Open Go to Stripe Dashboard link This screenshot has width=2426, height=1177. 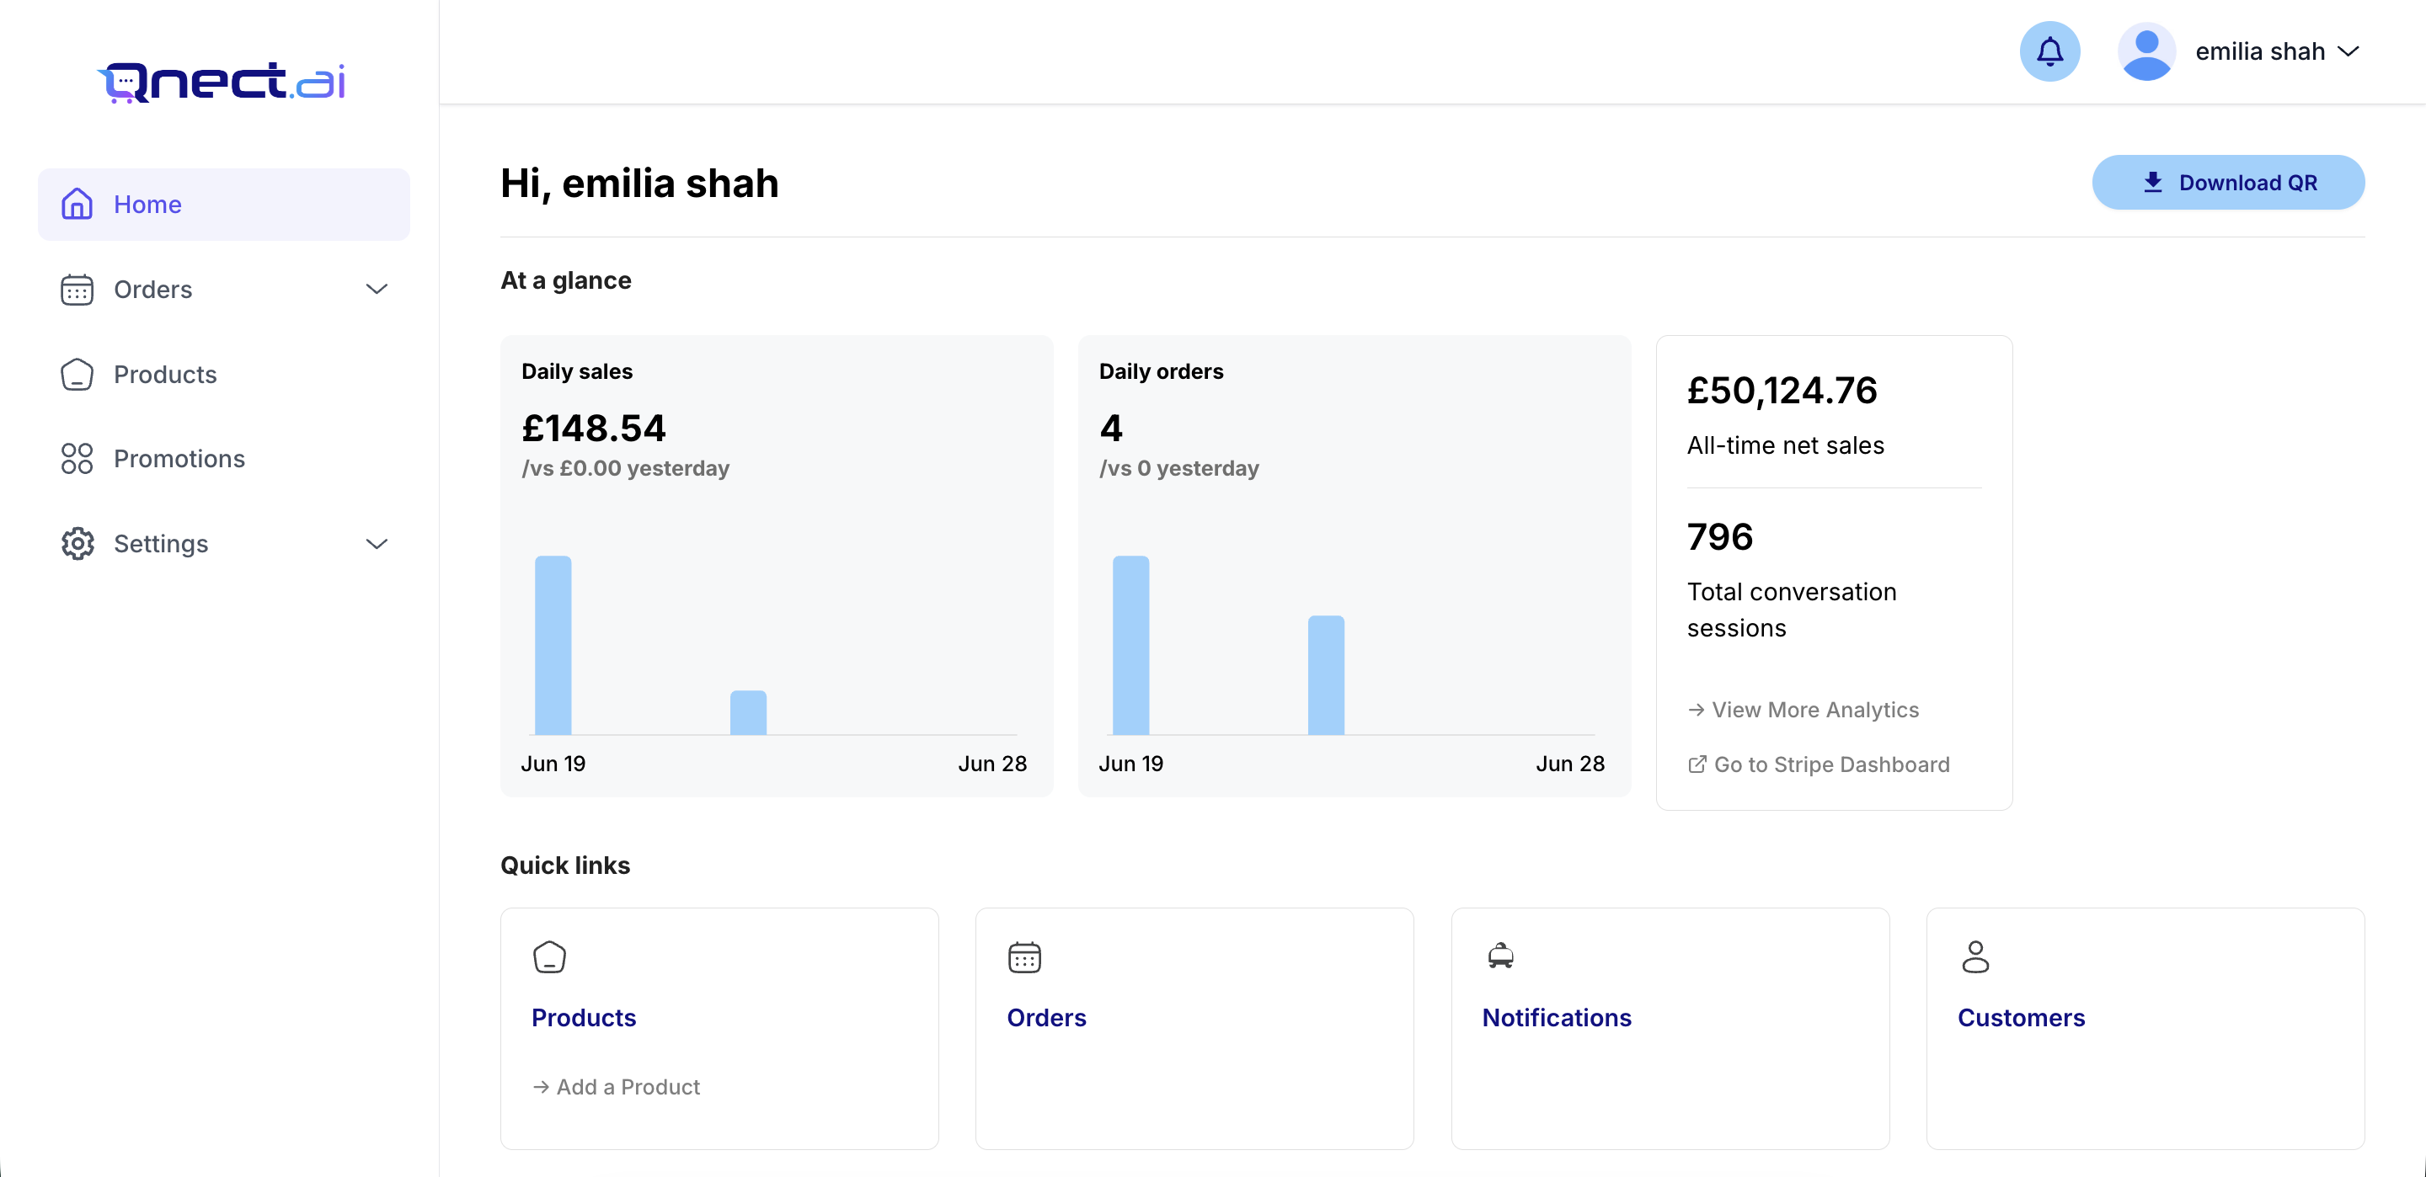coord(1832,764)
